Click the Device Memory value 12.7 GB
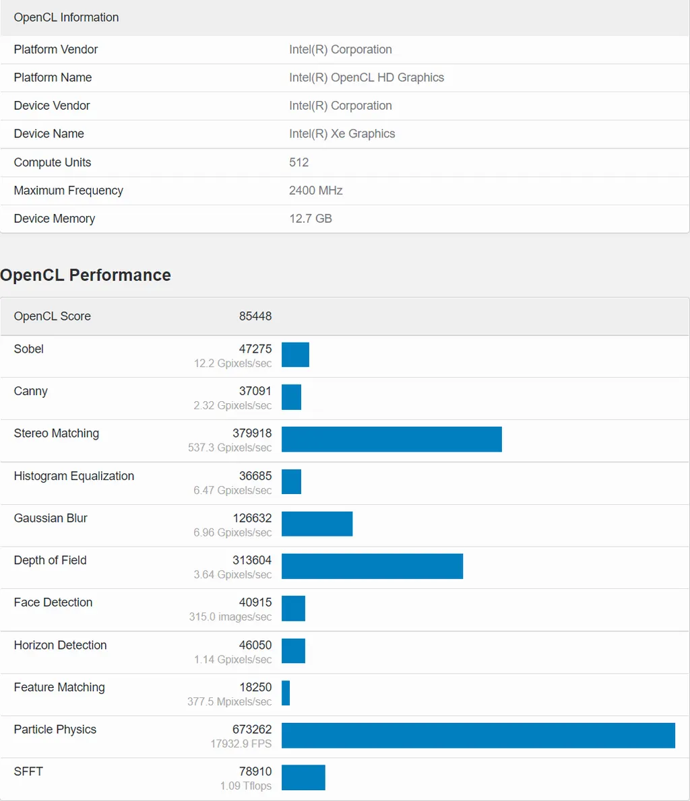The height and width of the screenshot is (801, 690). (310, 219)
